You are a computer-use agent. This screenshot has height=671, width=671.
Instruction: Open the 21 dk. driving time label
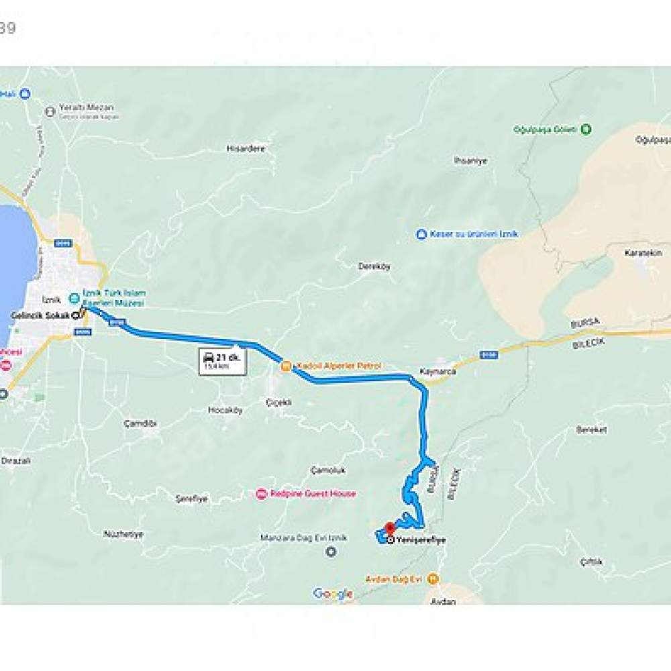click(x=223, y=362)
